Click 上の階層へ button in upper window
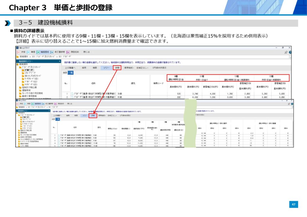Image resolution: width=307 pixels, height=217 pixels. [70, 68]
